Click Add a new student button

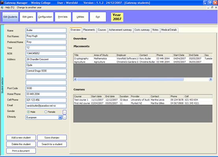pos(21,138)
